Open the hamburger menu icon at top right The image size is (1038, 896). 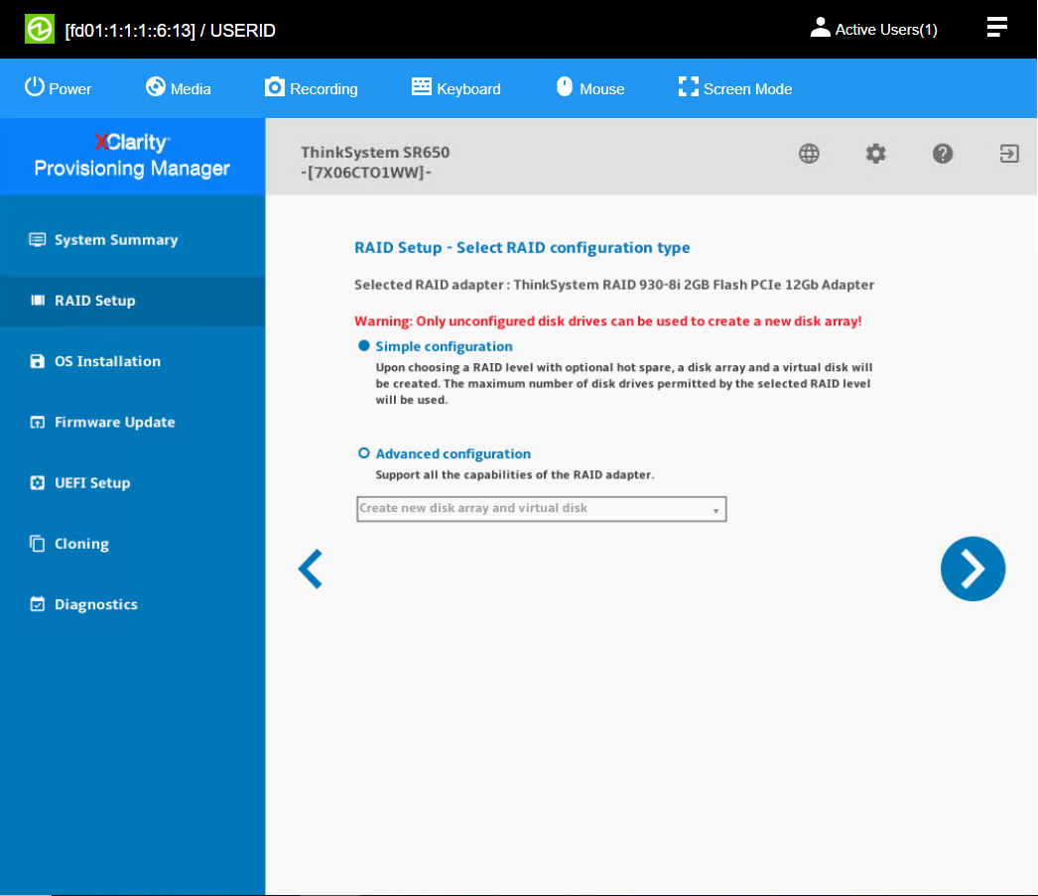(997, 28)
